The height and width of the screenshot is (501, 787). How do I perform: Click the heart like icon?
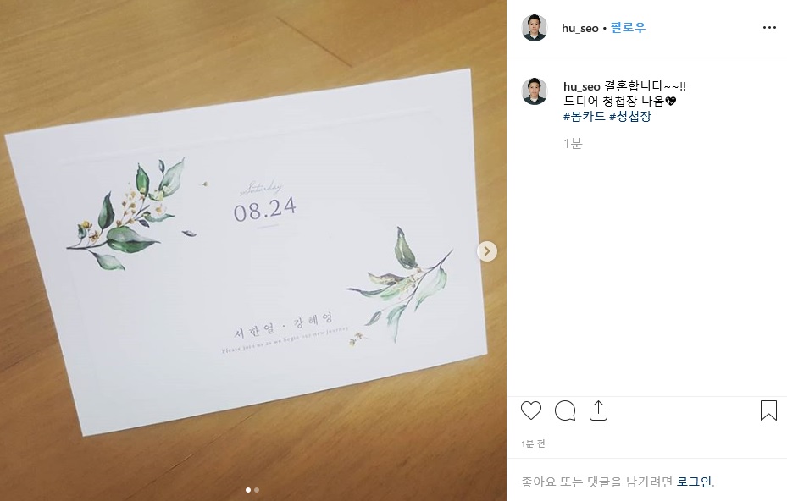tap(531, 410)
